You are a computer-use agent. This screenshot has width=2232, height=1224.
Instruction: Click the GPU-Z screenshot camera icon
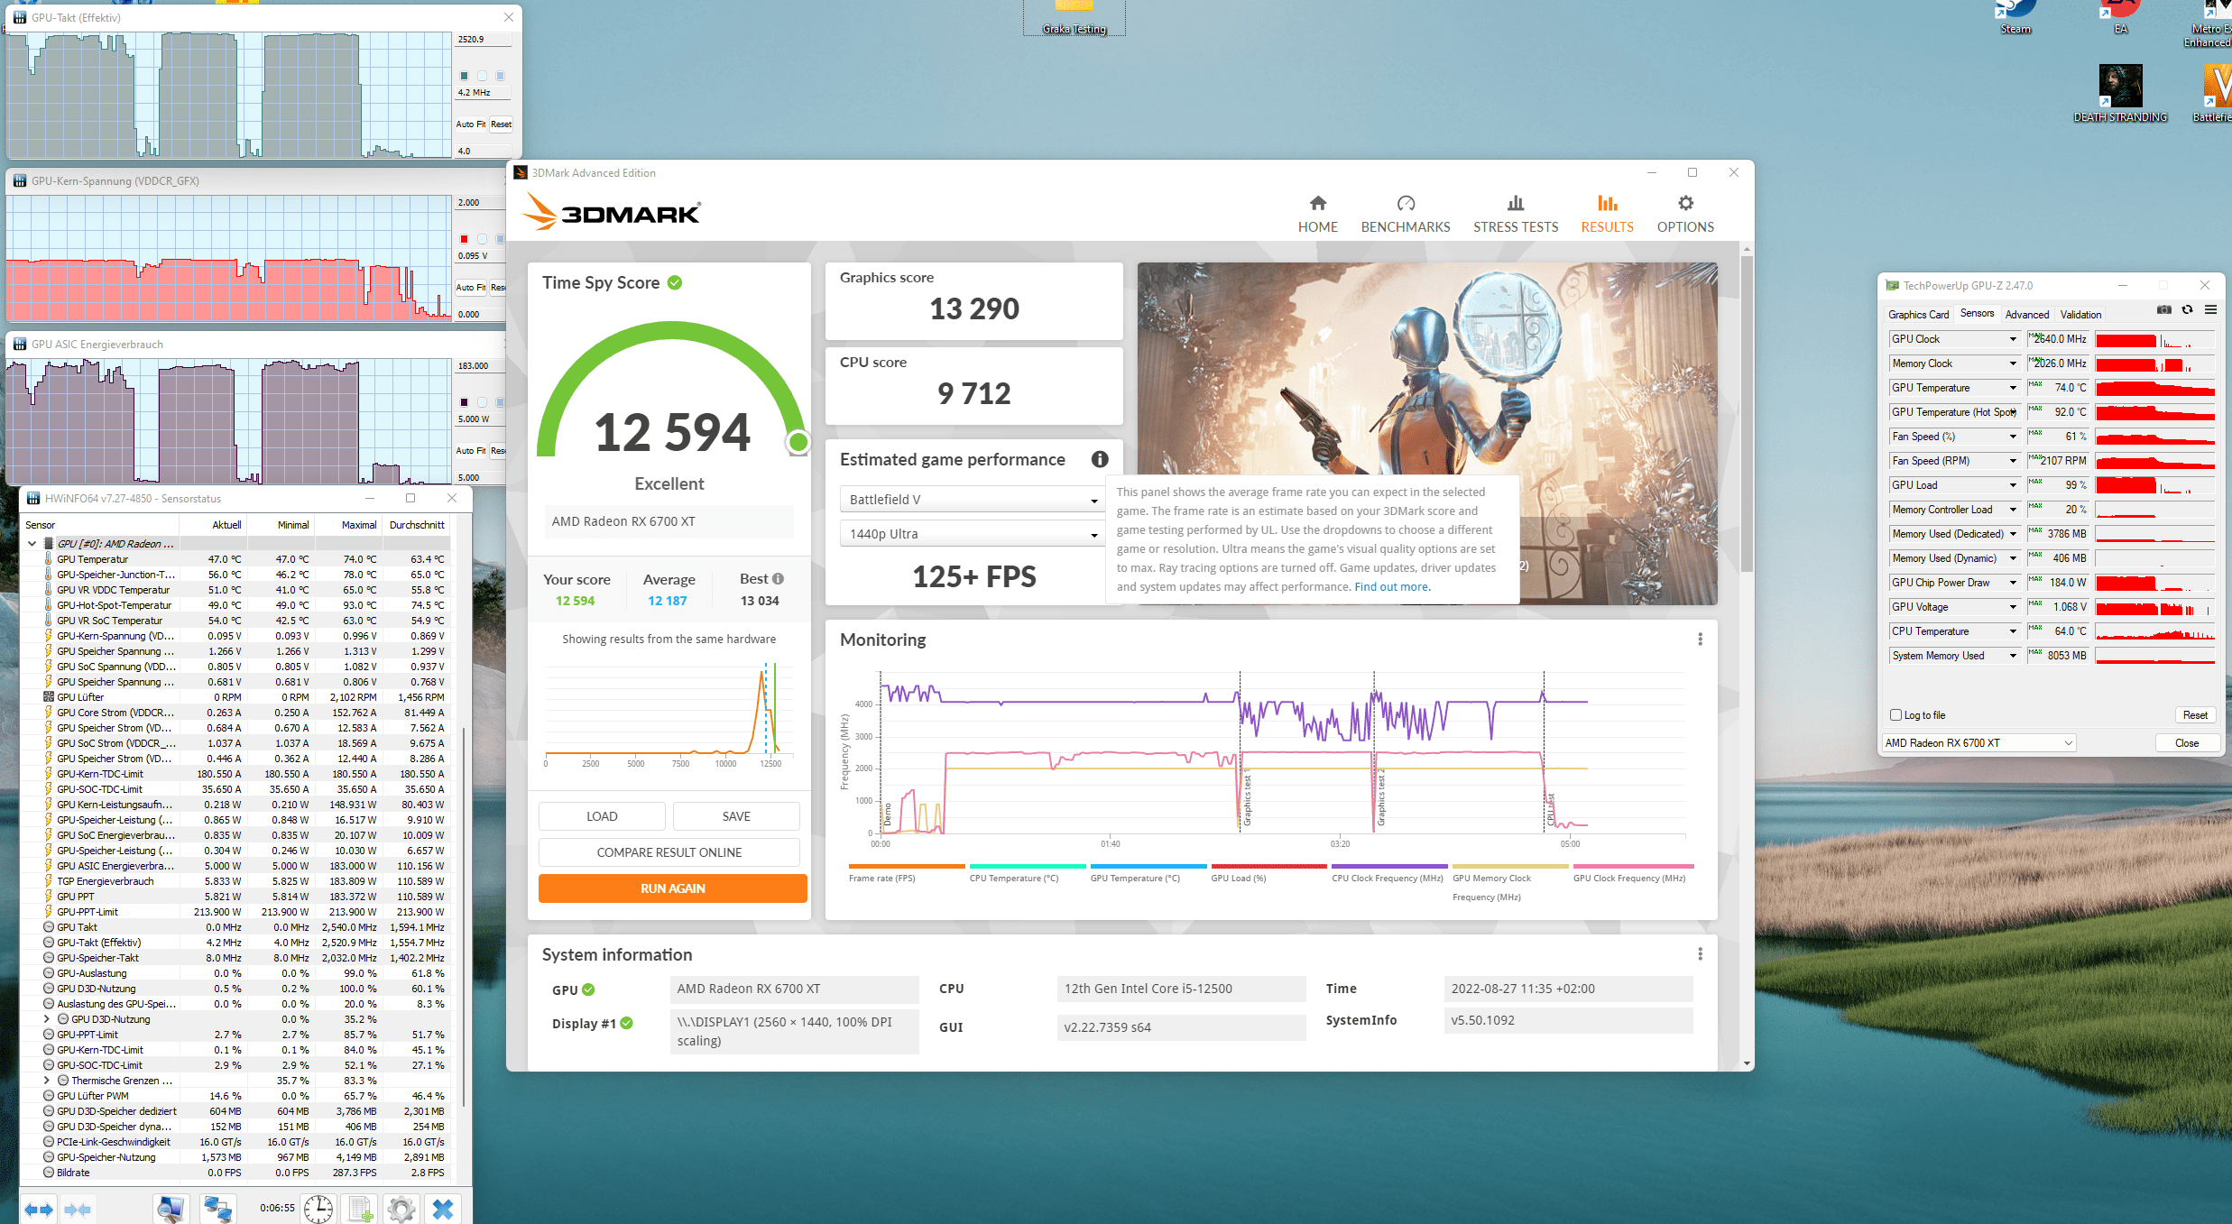pos(2163,310)
